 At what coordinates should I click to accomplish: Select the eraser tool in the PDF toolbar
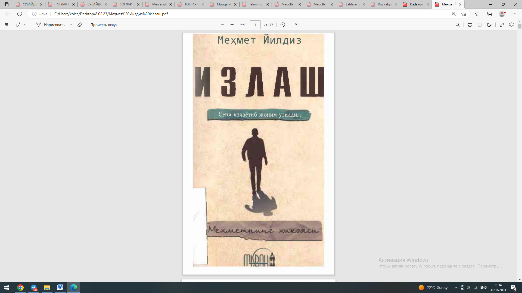(80, 25)
